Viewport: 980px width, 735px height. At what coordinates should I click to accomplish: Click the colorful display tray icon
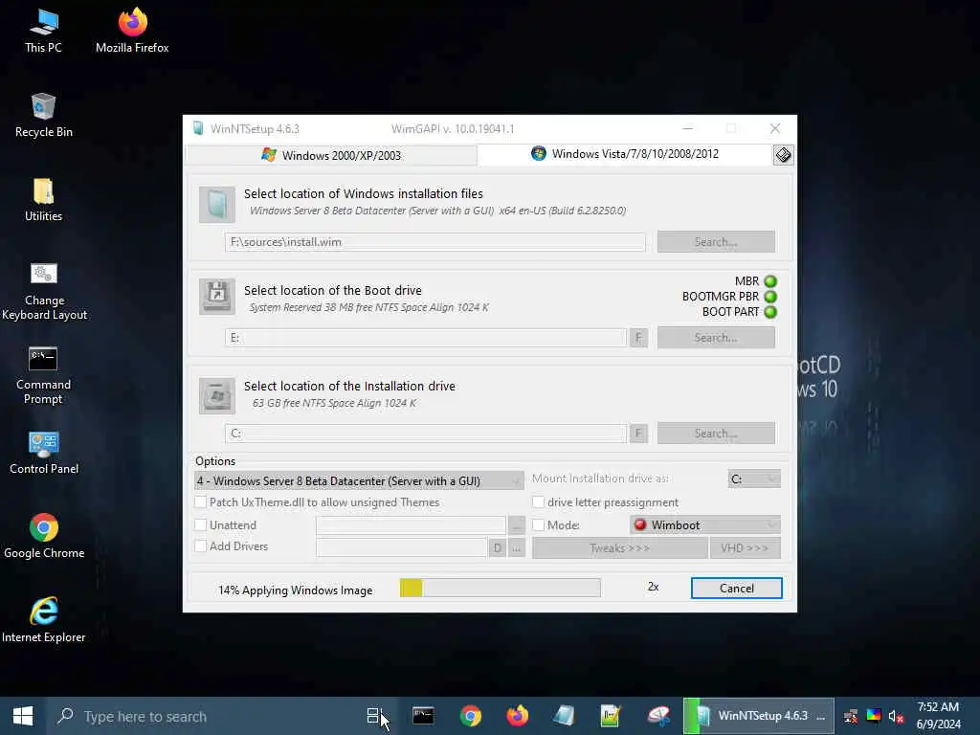[x=874, y=716]
